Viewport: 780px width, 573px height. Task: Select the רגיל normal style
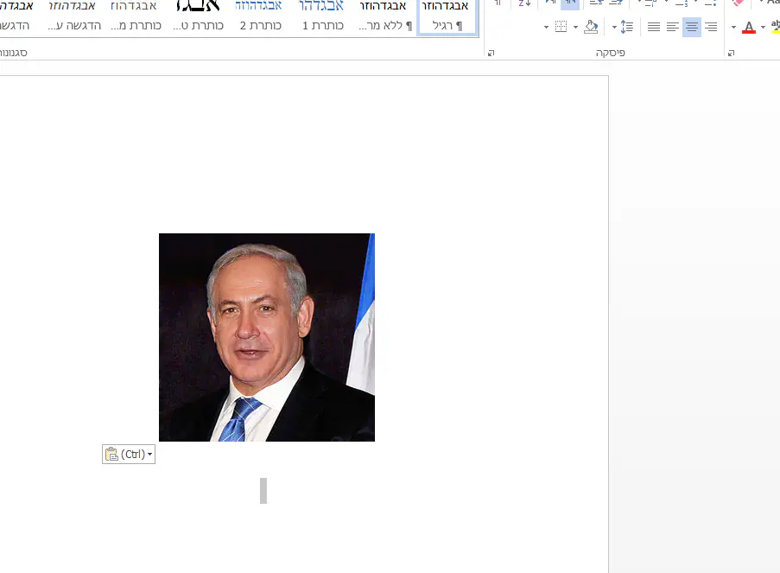[x=447, y=17]
